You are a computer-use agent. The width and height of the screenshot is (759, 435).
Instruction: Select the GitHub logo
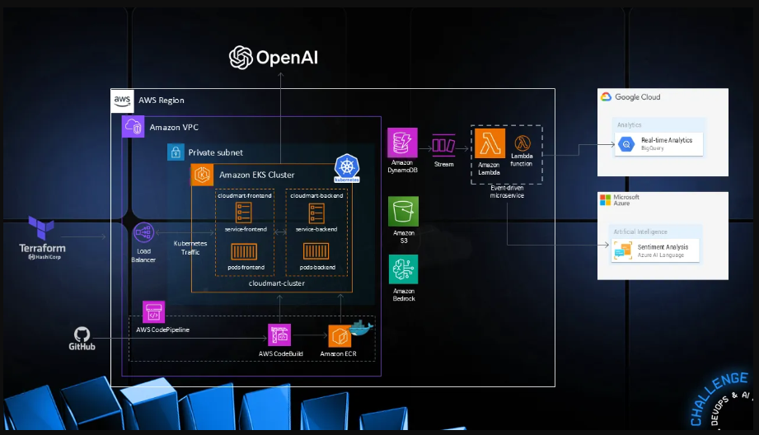point(82,339)
